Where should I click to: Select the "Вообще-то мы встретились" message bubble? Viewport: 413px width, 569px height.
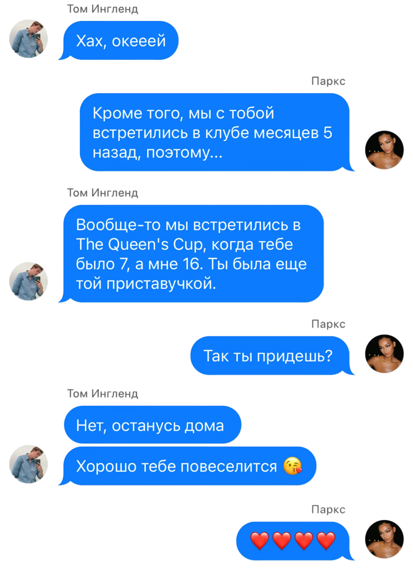191,254
